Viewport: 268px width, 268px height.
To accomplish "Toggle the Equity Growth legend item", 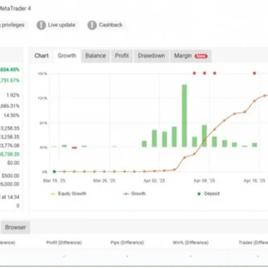I will (x=68, y=194).
